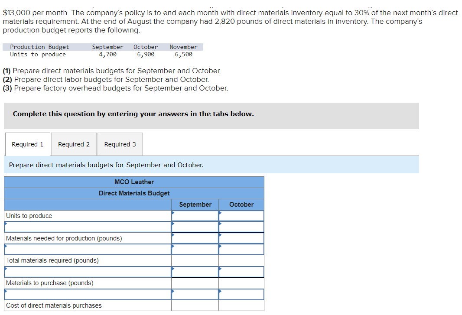Select September cell for Materials to purchase
The width and height of the screenshot is (462, 315).
point(195,283)
